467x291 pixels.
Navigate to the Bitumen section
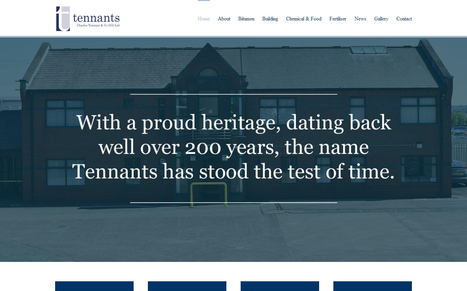tap(246, 19)
